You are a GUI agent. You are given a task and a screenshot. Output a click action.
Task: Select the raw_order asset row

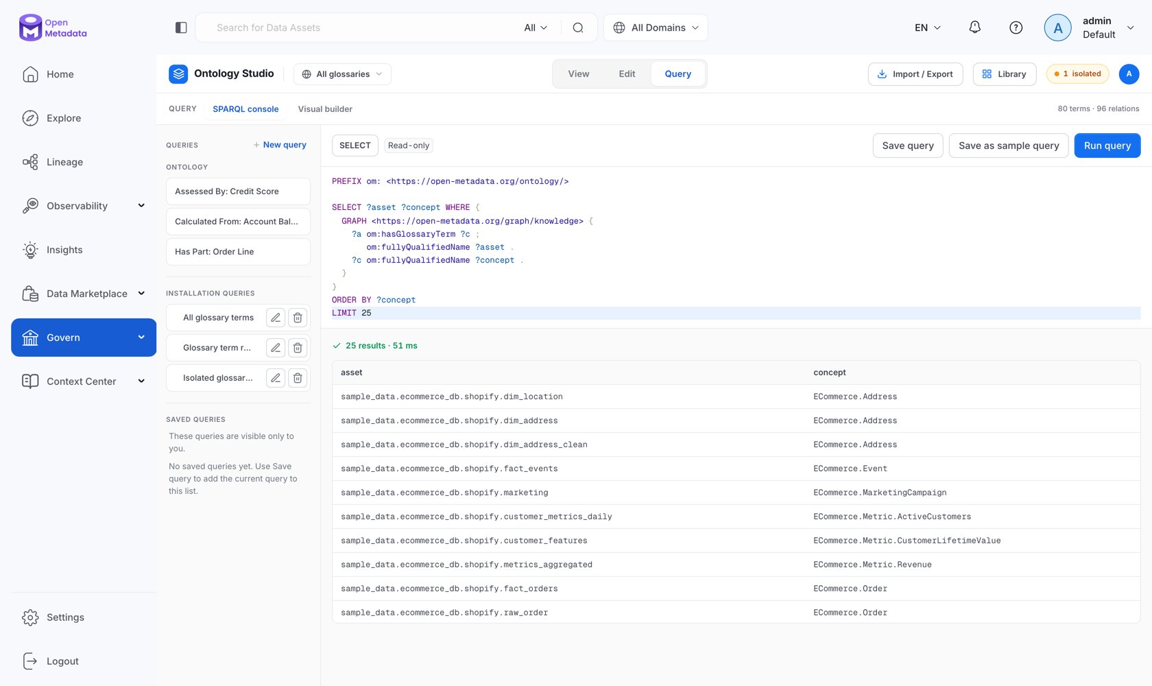click(736, 613)
